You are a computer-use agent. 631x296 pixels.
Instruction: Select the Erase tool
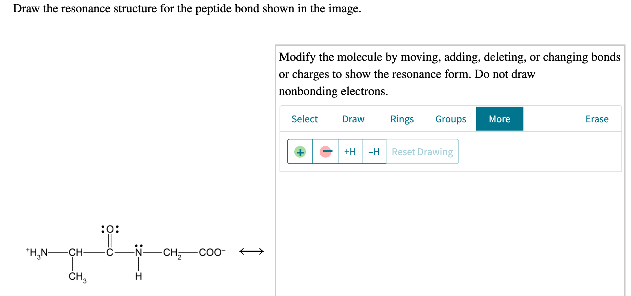597,119
